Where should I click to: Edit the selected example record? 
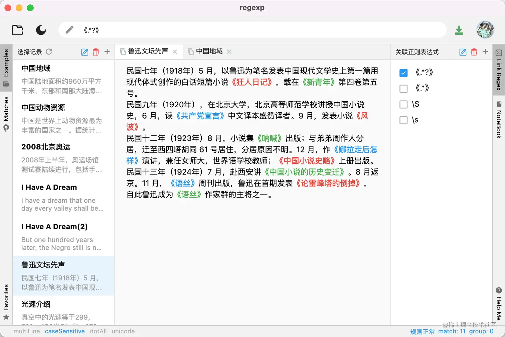(85, 52)
